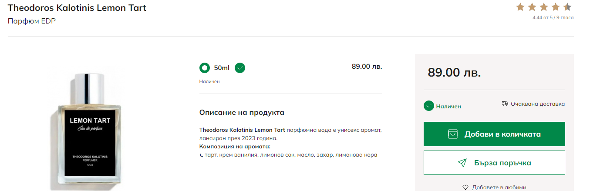Click the shopping bag icon on the green button
This screenshot has width=590, height=191.
[x=453, y=134]
